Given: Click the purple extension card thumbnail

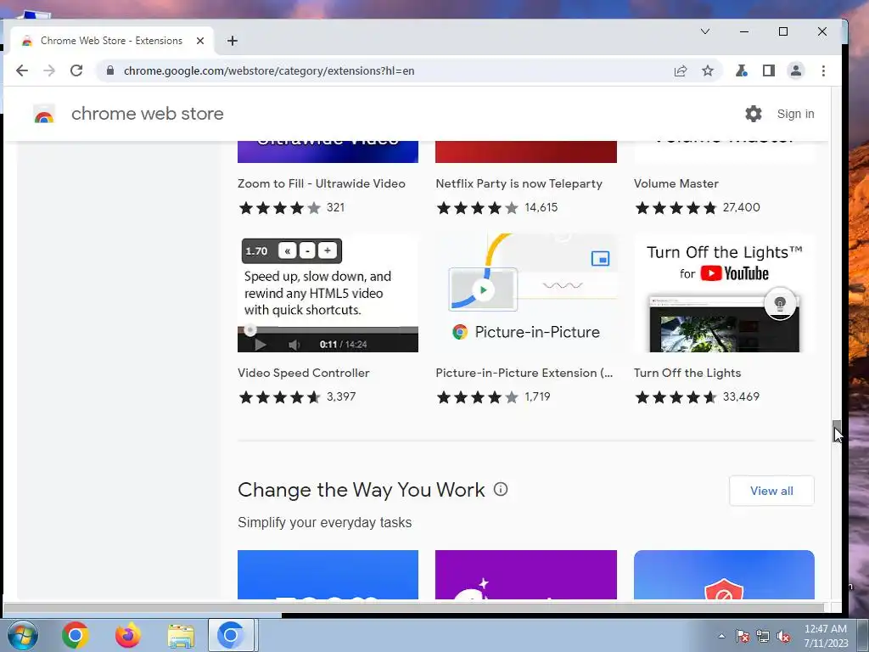Looking at the screenshot, I should point(526,575).
